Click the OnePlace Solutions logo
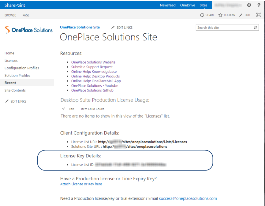The image size is (265, 206). tap(29, 30)
